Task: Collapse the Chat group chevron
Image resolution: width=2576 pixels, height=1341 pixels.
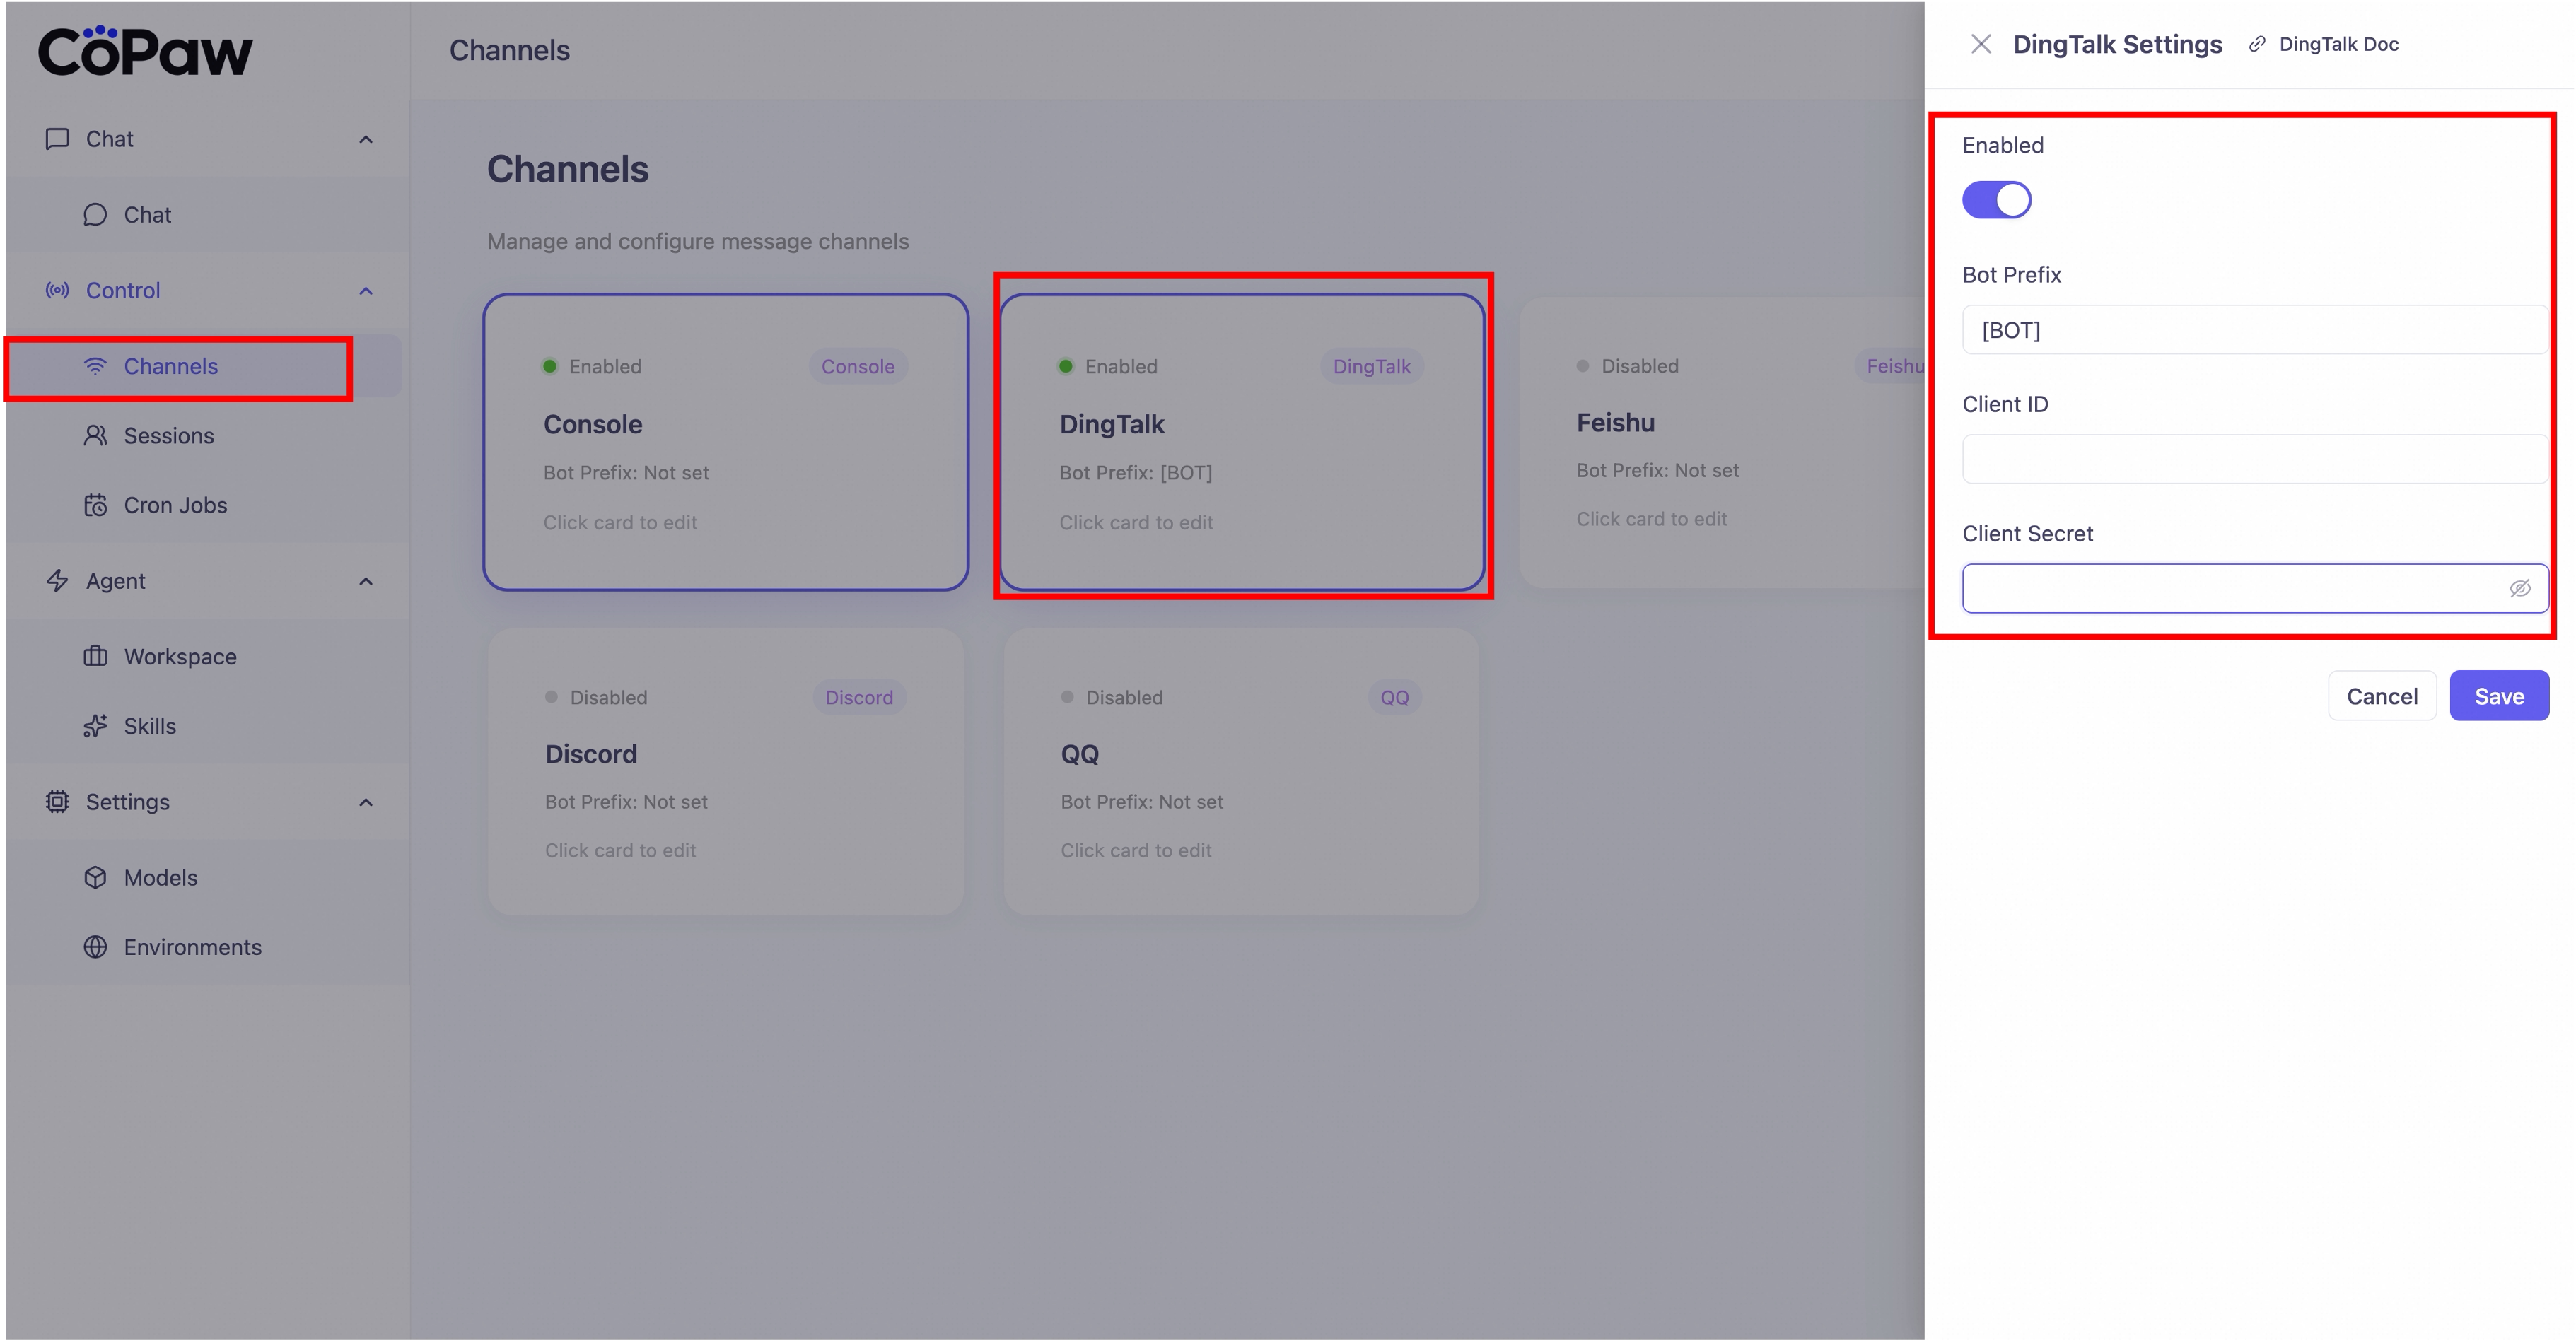Action: [366, 139]
